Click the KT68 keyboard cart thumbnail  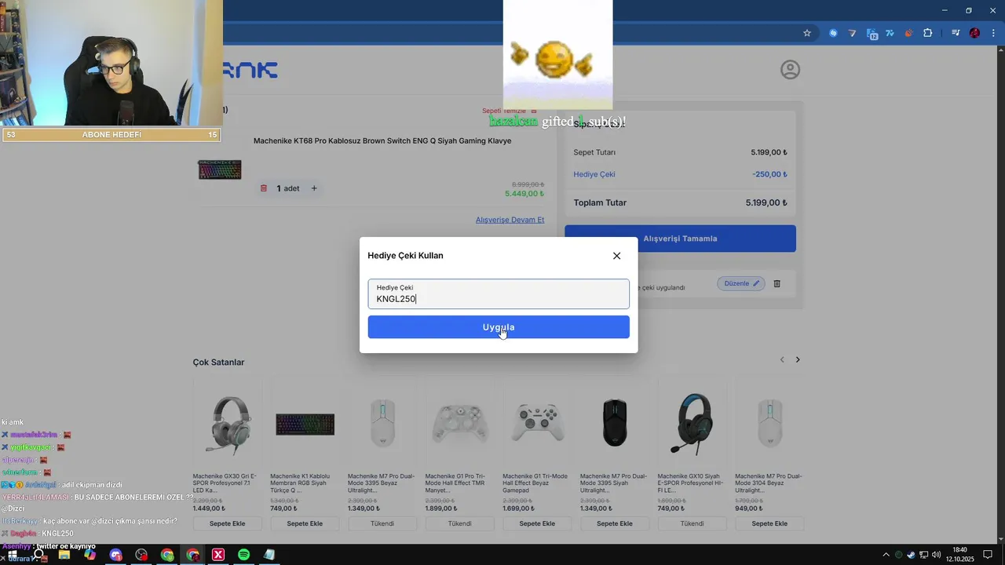[x=220, y=169]
